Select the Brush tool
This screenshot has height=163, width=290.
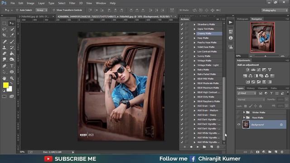[12, 41]
